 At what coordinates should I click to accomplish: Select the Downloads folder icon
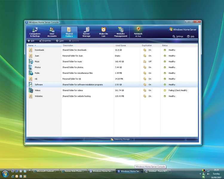click(30, 50)
